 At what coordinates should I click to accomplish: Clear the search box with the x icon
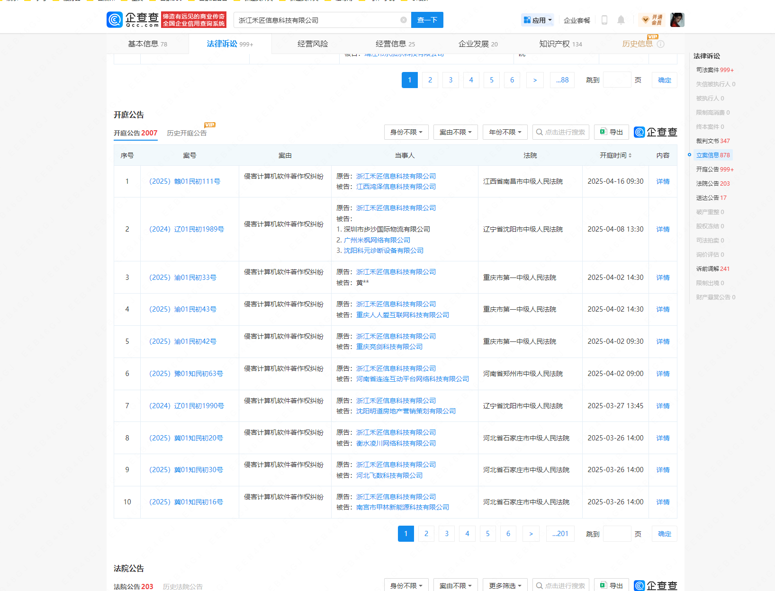coord(404,20)
